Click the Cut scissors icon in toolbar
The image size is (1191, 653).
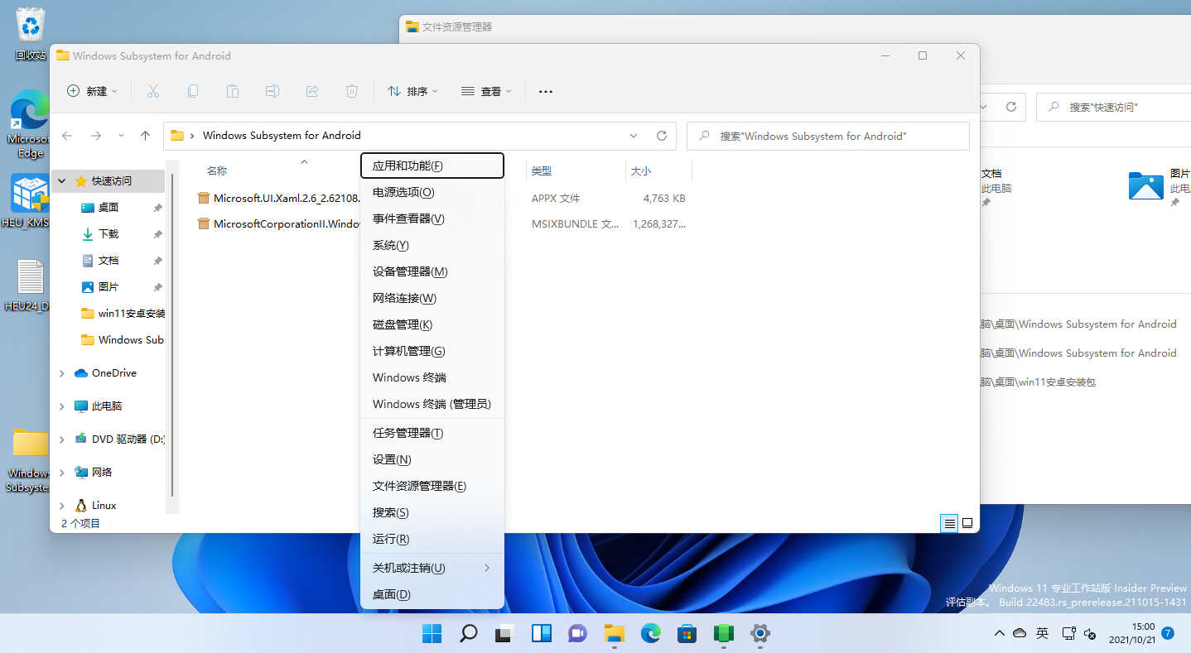(153, 91)
